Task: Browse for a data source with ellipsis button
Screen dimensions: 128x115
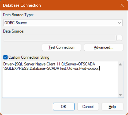Action: (x=119, y=38)
